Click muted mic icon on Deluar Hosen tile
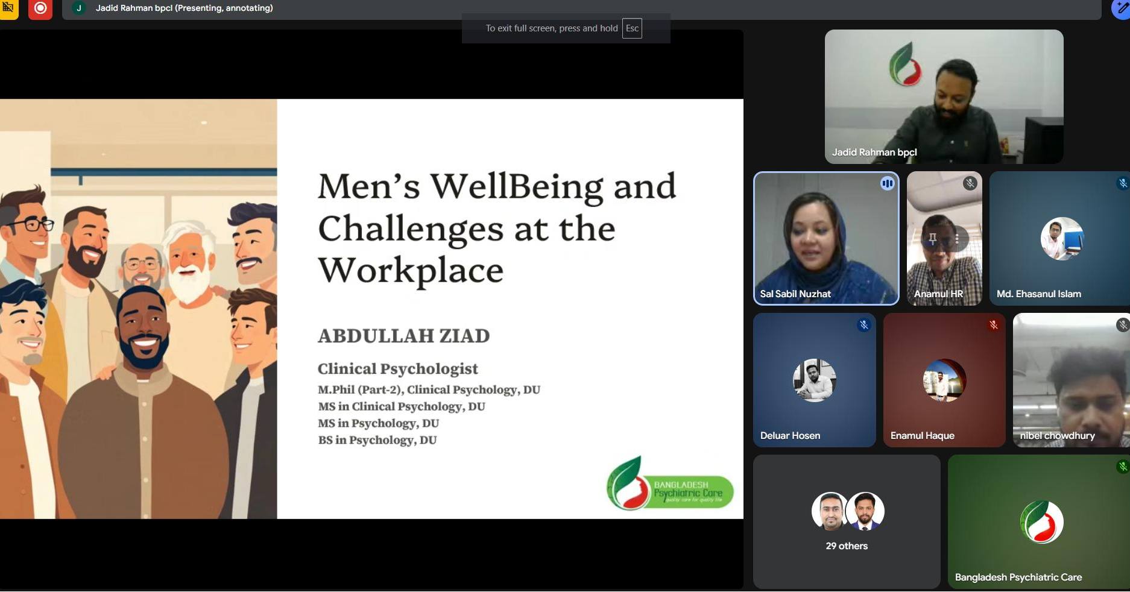The image size is (1130, 592). click(x=863, y=325)
